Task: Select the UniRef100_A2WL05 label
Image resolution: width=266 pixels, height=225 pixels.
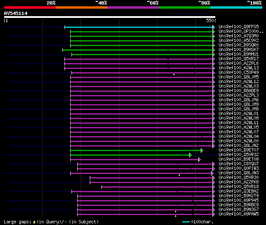Action: pos(239,127)
